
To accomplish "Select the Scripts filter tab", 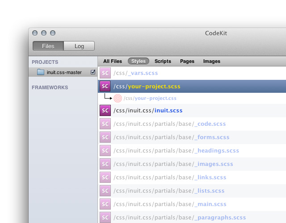I will pyautogui.click(x=163, y=61).
